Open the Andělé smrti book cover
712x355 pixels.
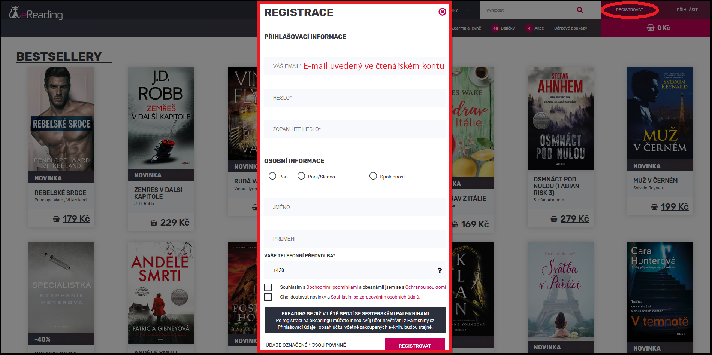click(161, 293)
